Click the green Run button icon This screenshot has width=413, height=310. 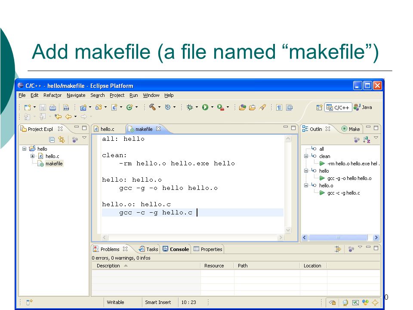[x=205, y=107]
